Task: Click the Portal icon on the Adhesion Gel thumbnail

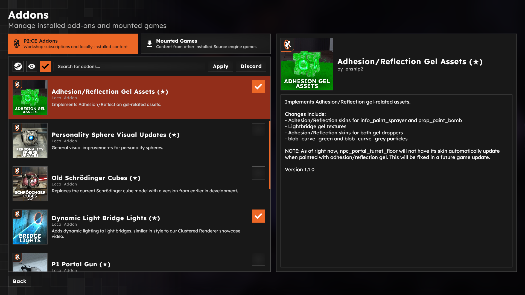Action: pyautogui.click(x=17, y=85)
